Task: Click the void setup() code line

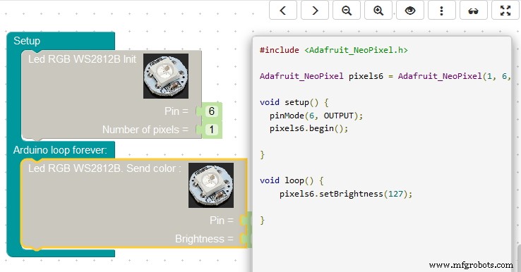Action: [294, 102]
